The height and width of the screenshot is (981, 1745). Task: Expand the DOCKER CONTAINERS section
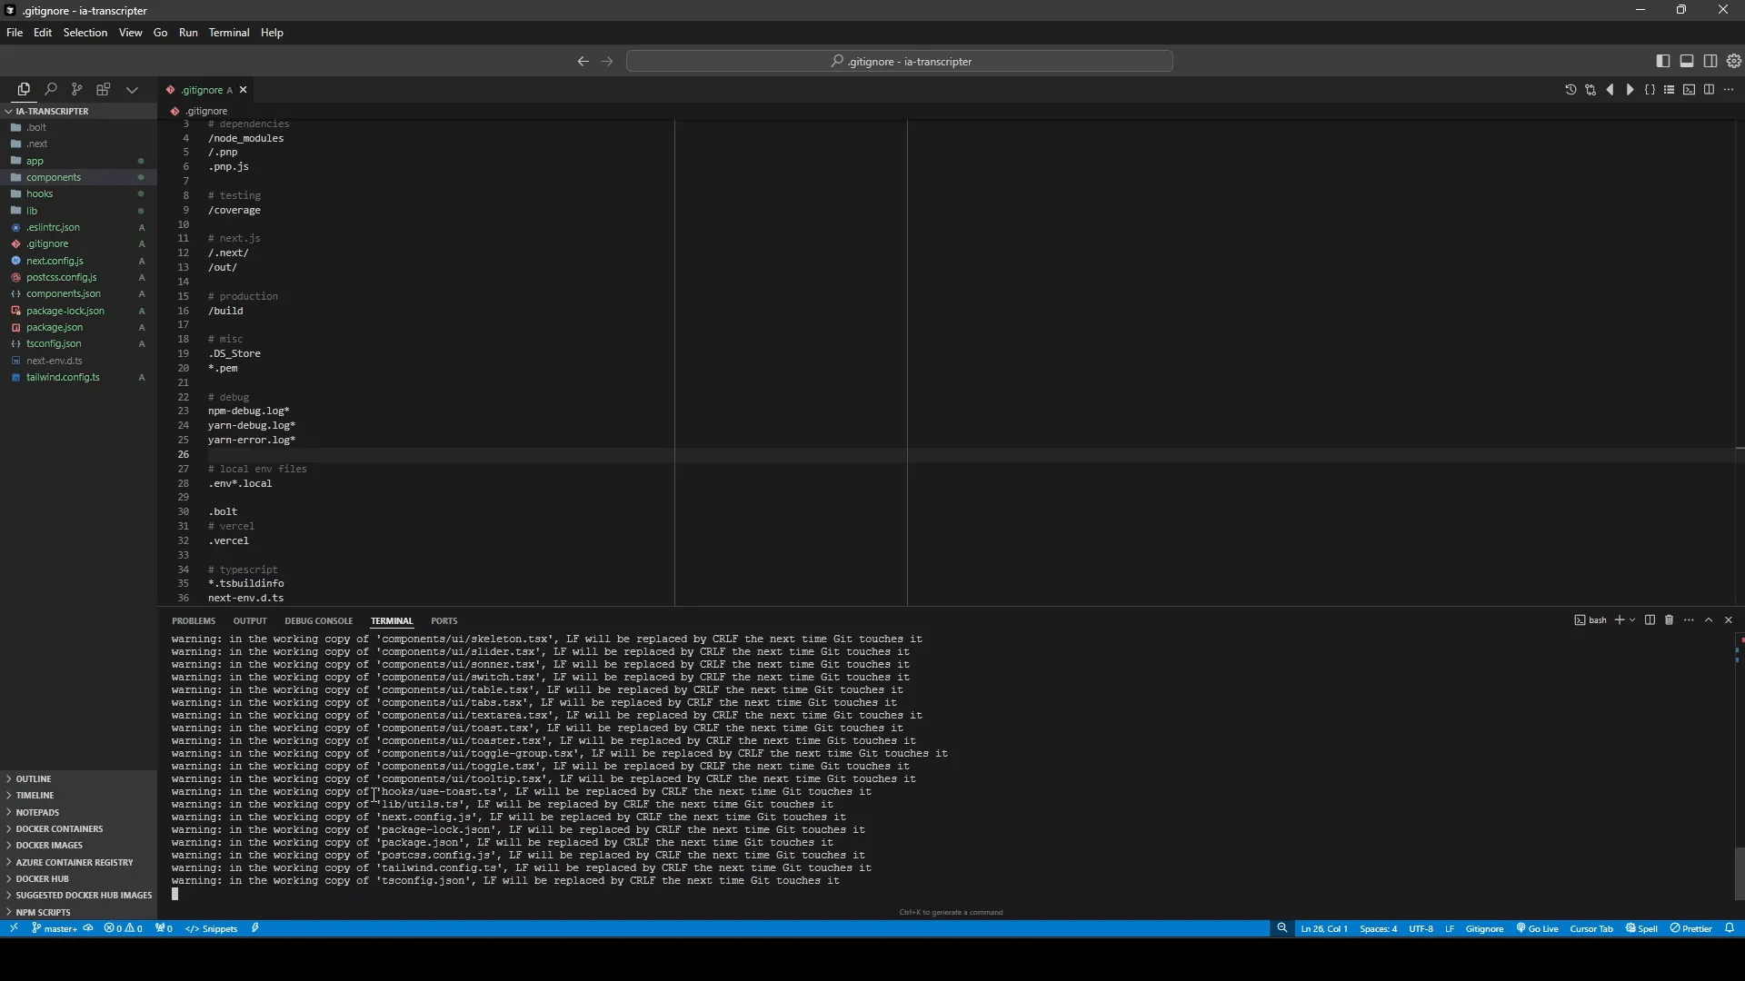(78, 829)
